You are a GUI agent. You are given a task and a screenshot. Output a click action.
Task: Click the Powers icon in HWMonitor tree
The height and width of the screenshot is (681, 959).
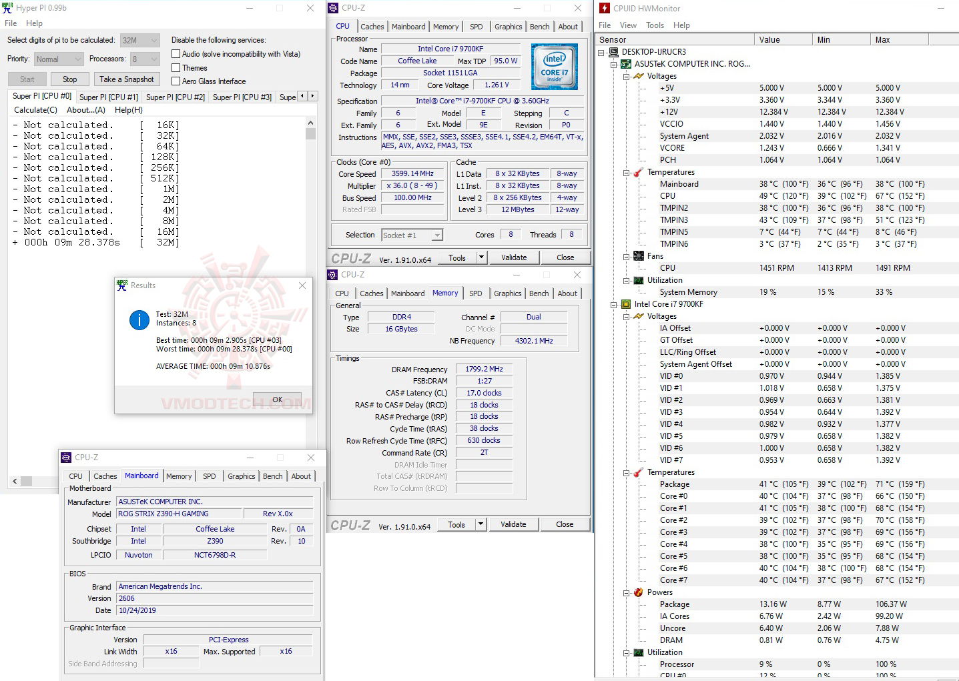pyautogui.click(x=639, y=592)
